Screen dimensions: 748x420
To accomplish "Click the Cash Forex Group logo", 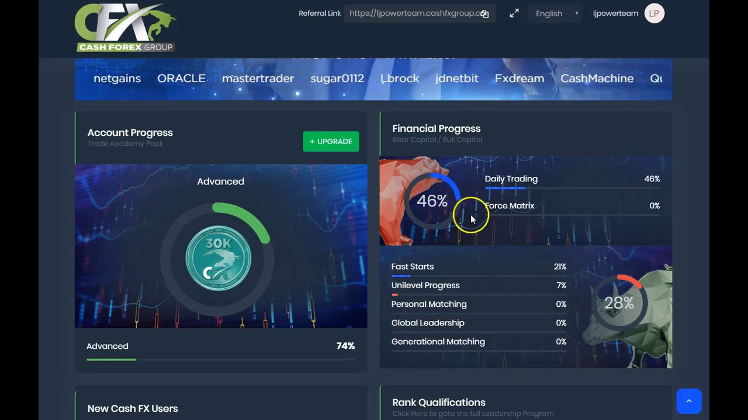I will point(126,27).
